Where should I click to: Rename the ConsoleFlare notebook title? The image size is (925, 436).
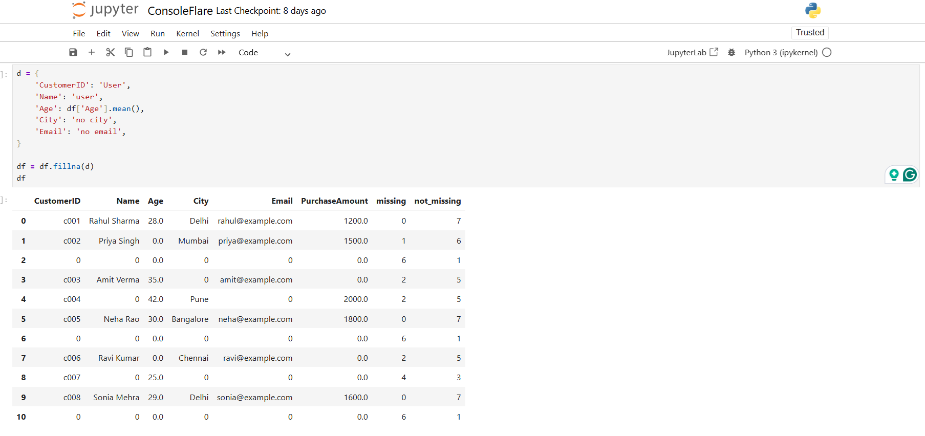pyautogui.click(x=180, y=11)
